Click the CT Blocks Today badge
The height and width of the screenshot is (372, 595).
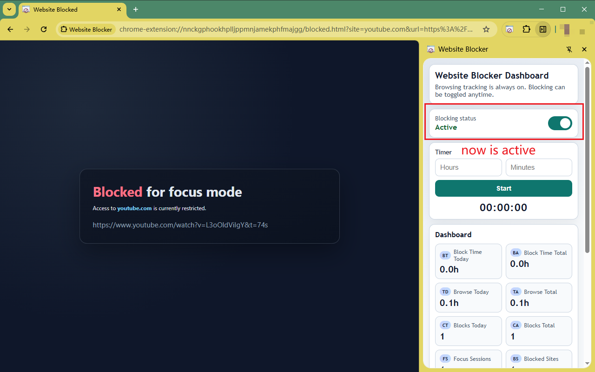point(445,325)
